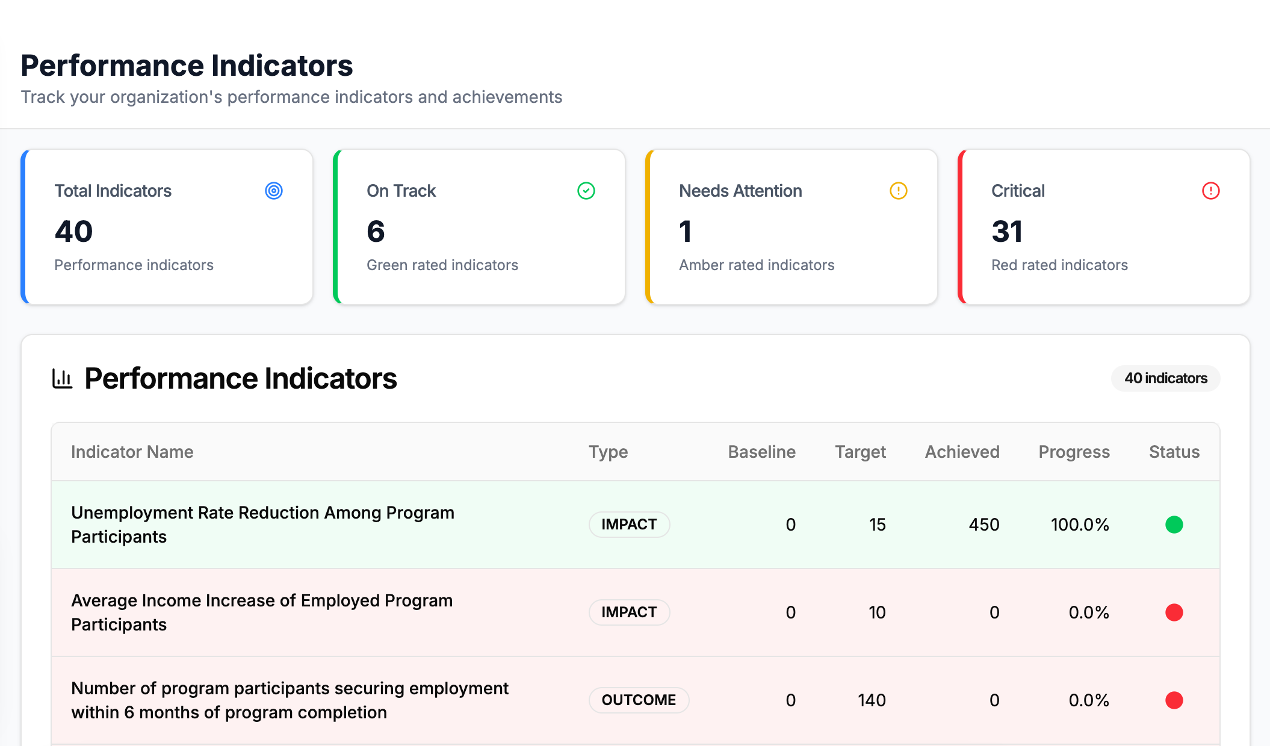Click Indicator Name column header
This screenshot has height=746, width=1270.
pos(132,452)
